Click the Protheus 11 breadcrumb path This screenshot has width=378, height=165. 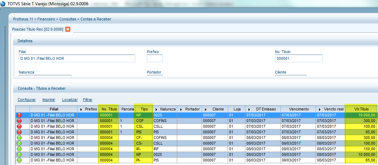point(62,19)
